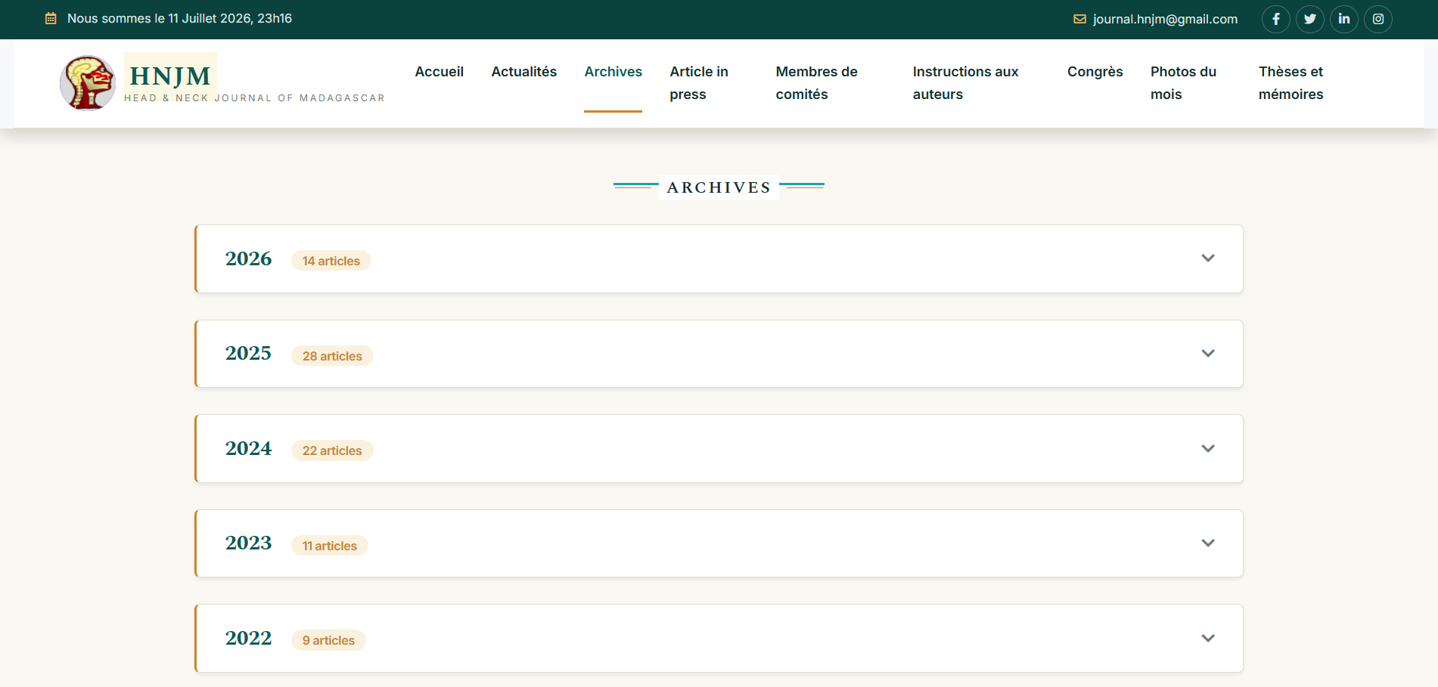Click the "28 articles" badge
This screenshot has width=1438, height=687.
(332, 356)
